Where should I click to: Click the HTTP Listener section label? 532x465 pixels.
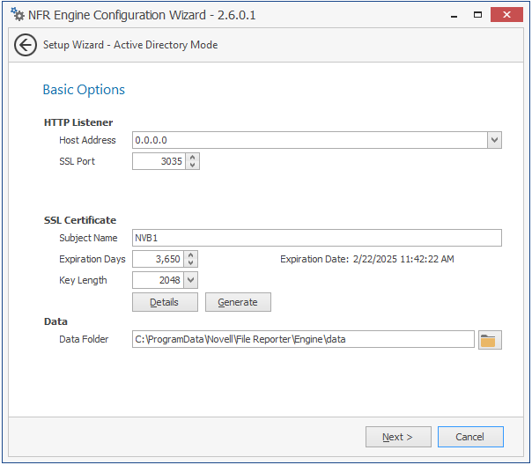point(78,122)
